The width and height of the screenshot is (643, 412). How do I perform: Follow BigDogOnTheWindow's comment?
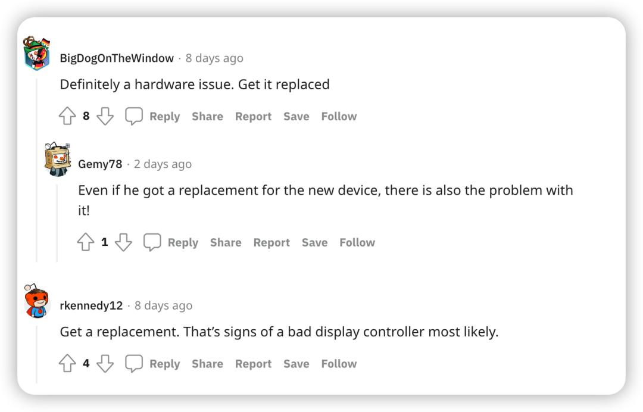pos(339,116)
